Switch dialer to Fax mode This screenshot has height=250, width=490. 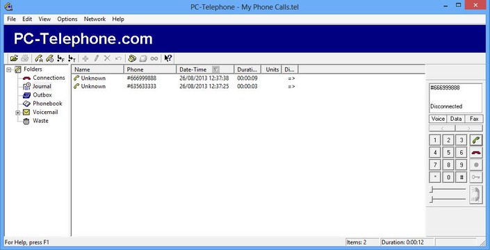[x=474, y=119]
